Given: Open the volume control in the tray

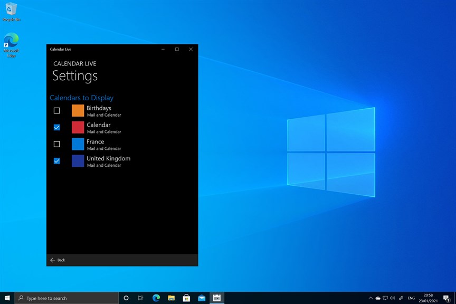Looking at the screenshot, I should [393, 298].
